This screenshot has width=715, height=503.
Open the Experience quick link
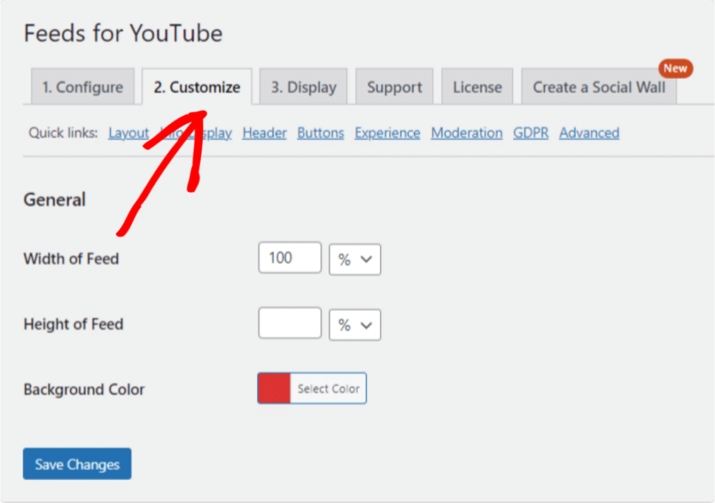pyautogui.click(x=387, y=133)
